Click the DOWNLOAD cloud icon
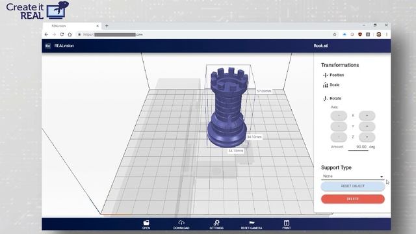Viewport: 416px width, 234px height. coord(181,224)
